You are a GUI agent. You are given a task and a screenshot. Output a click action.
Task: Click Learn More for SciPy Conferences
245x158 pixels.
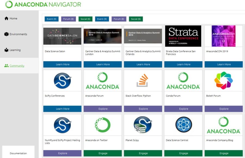(62, 109)
